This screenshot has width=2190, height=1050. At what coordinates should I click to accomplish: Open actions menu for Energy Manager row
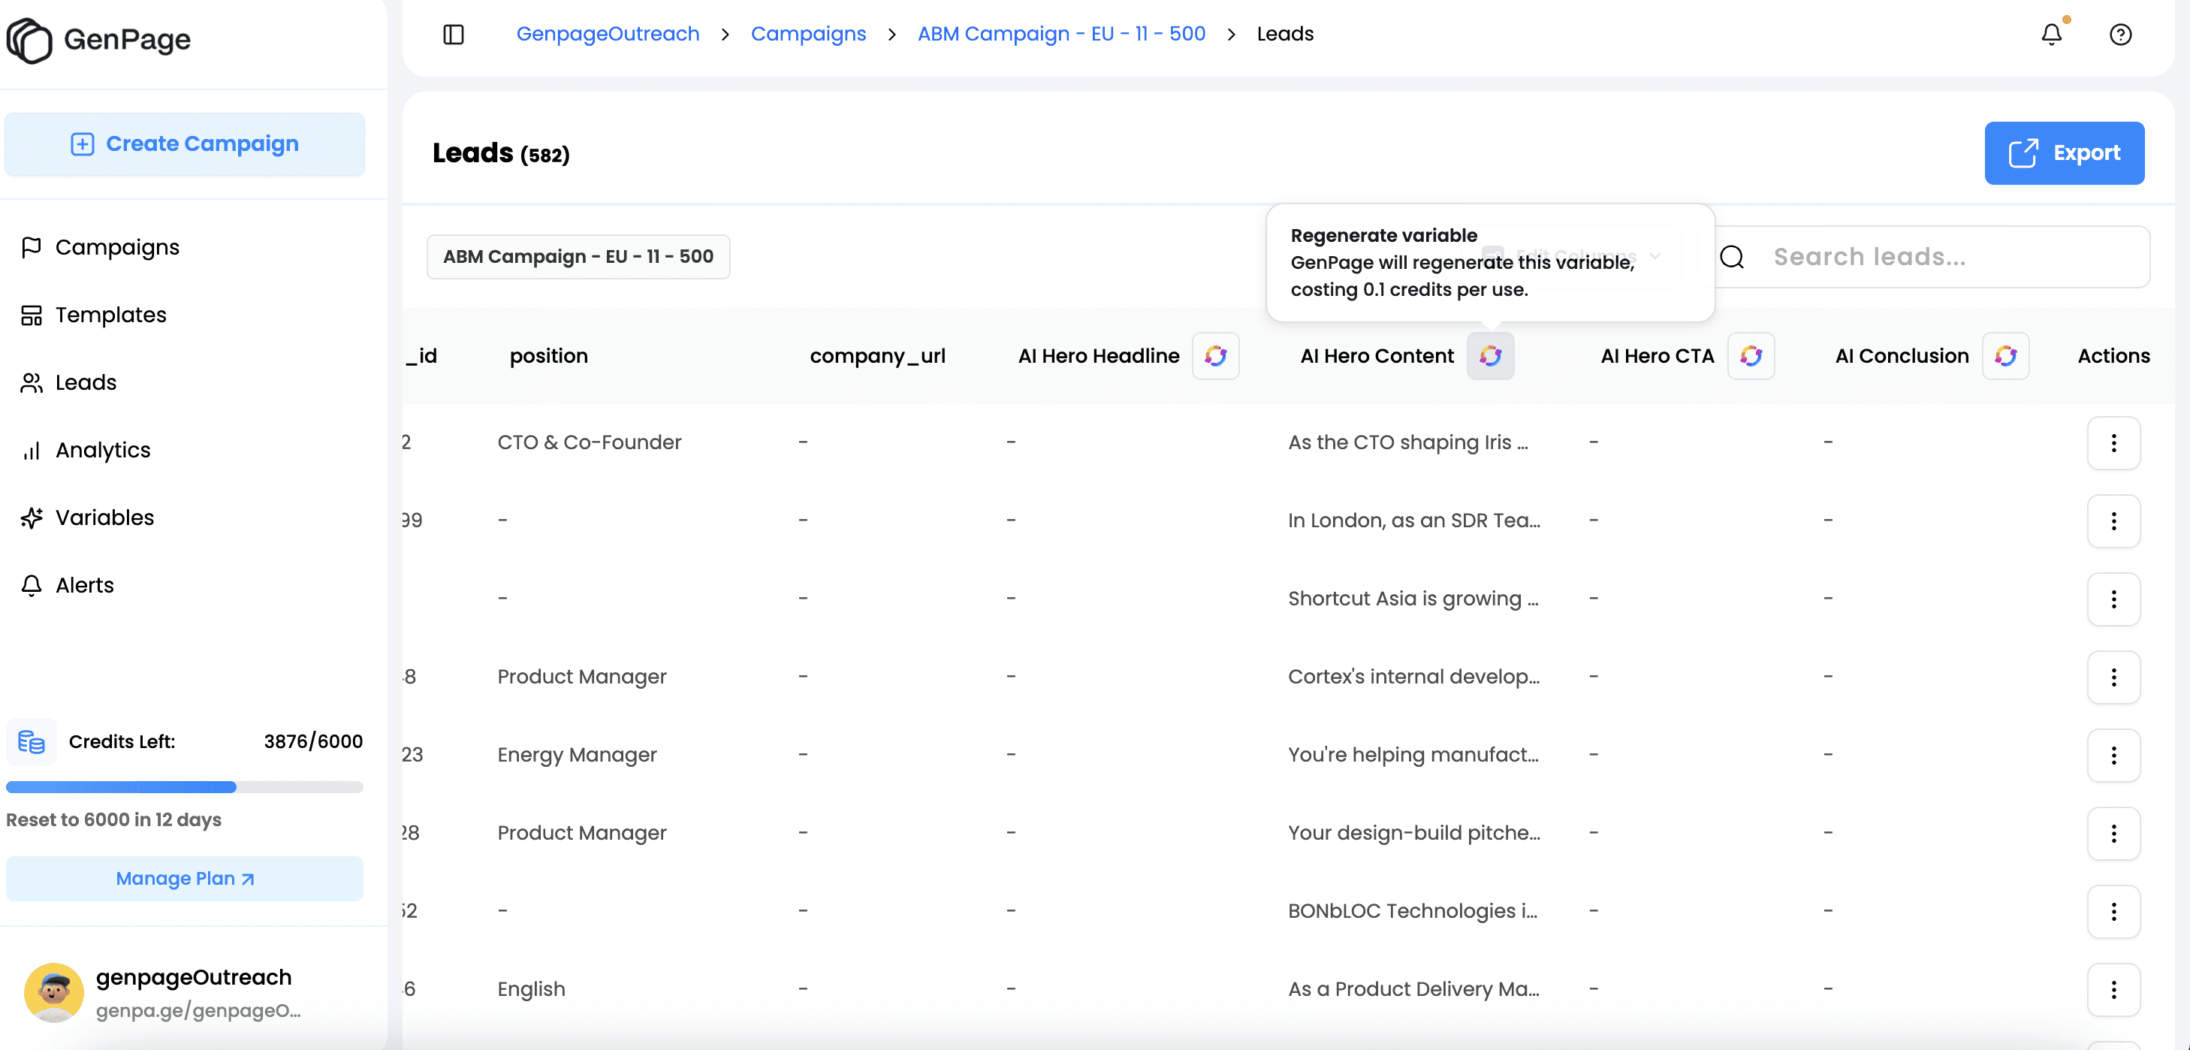2113,755
